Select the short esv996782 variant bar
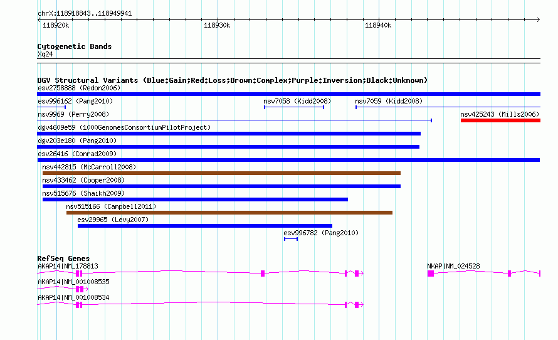The width and height of the screenshot is (558, 340). tap(291, 239)
